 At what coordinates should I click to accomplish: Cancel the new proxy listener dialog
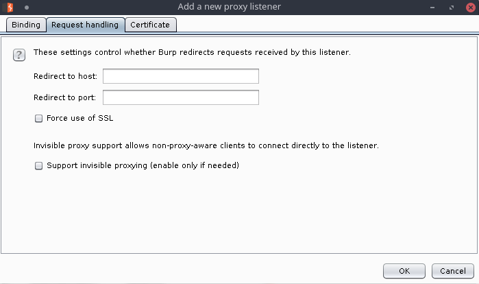[453, 271]
